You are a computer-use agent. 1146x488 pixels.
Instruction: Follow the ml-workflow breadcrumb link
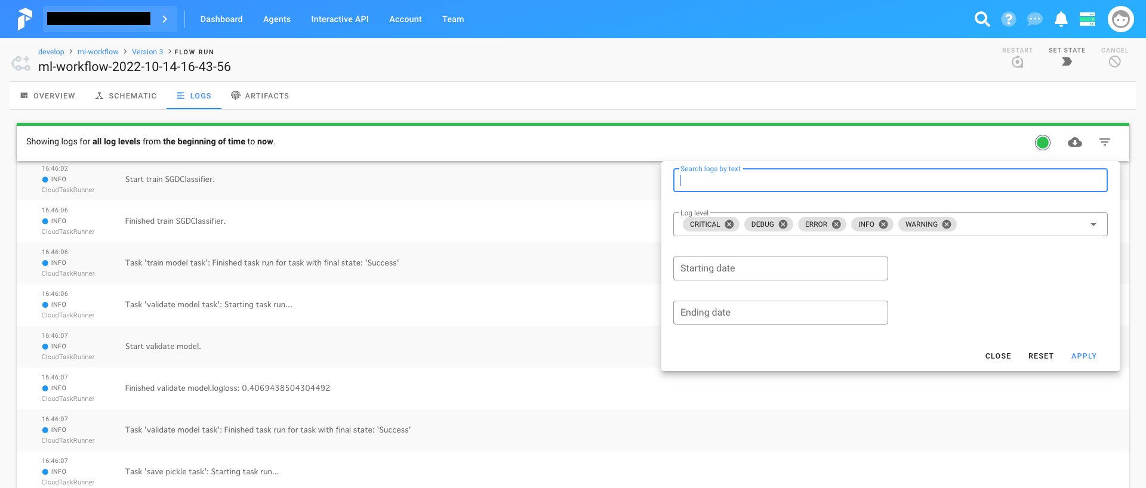(98, 52)
